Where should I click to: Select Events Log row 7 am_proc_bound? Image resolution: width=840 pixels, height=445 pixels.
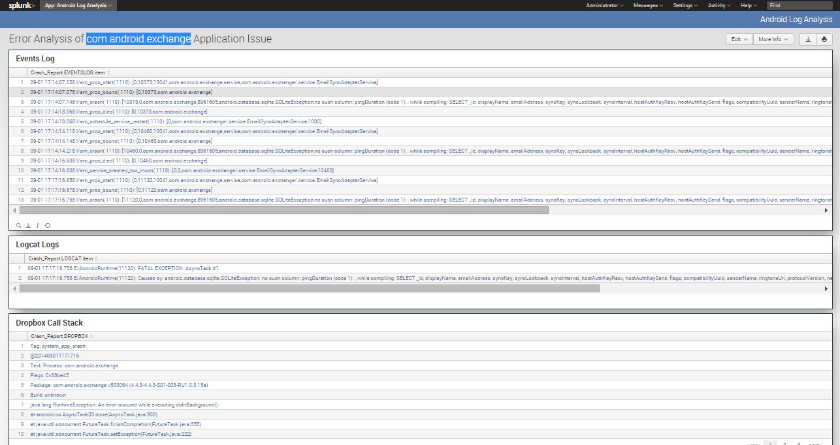[x=421, y=141]
